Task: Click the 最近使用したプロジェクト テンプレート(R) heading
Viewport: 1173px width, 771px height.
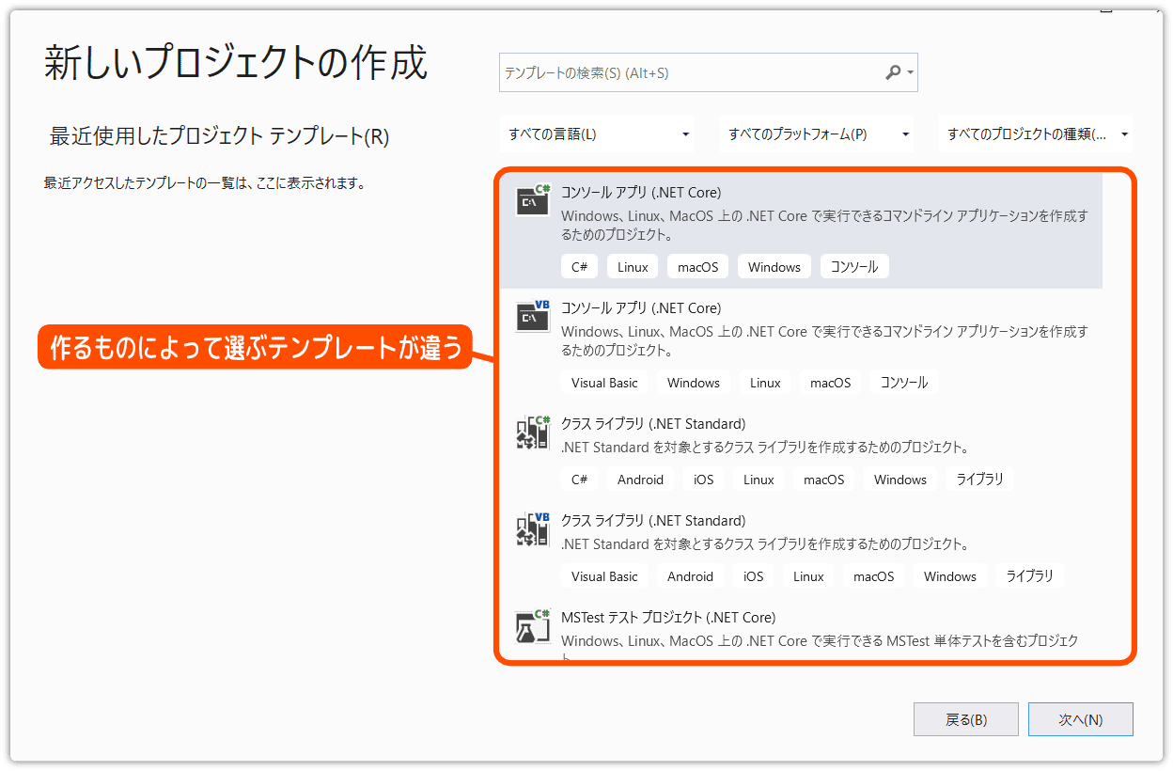Action: pyautogui.click(x=219, y=136)
